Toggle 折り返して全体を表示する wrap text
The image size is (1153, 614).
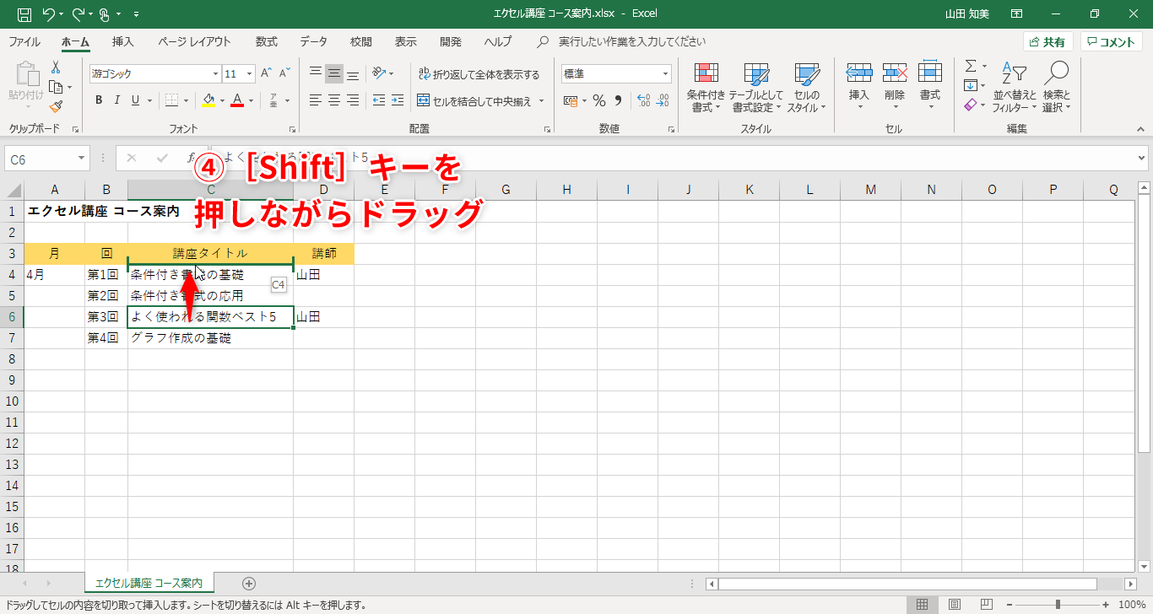click(479, 74)
